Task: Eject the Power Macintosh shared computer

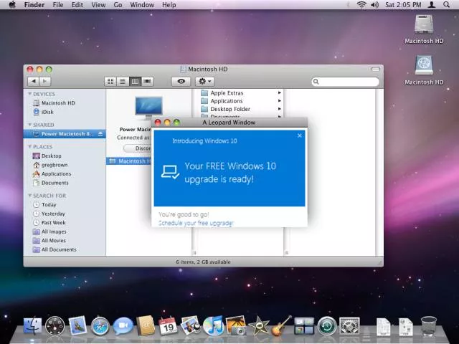Action: coord(100,134)
